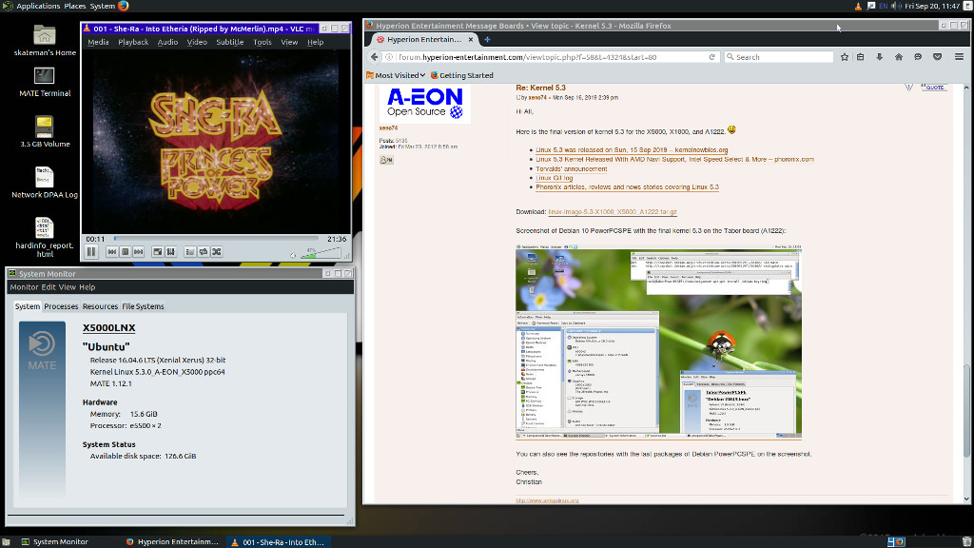Click VLC tray cone icon

point(858,6)
